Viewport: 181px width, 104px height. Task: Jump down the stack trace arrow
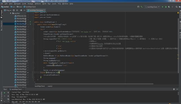(x=8, y=96)
